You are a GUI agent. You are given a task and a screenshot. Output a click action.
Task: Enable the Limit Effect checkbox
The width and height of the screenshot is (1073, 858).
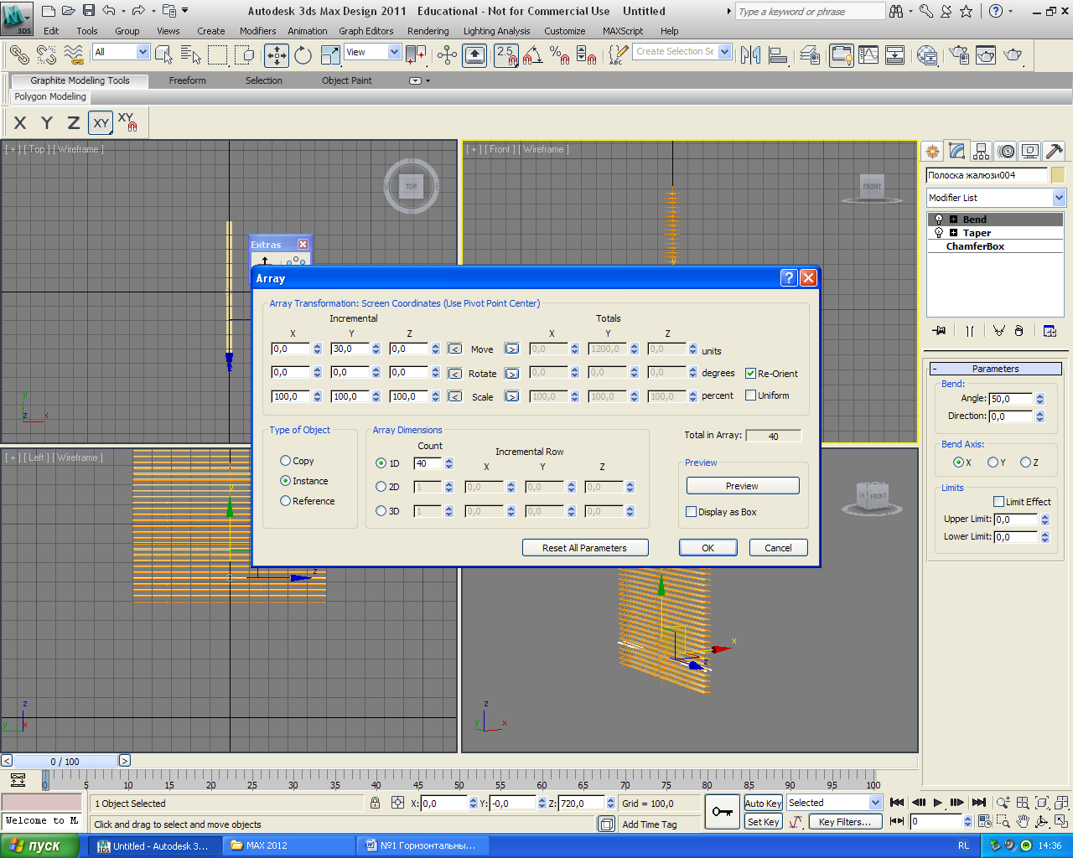point(999,502)
